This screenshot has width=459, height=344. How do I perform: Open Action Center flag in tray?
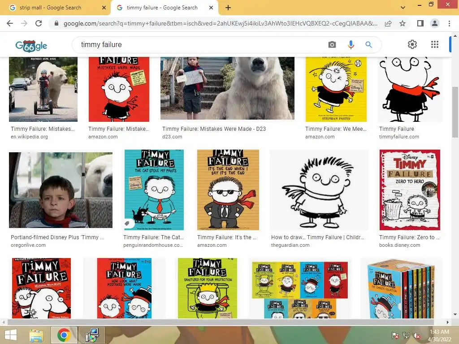coord(395,335)
